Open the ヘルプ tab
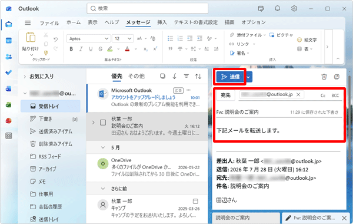The image size is (353, 224). tap(112, 22)
